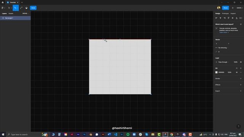
Task: Open a new tab with the plus icon
Action: click(22, 3)
